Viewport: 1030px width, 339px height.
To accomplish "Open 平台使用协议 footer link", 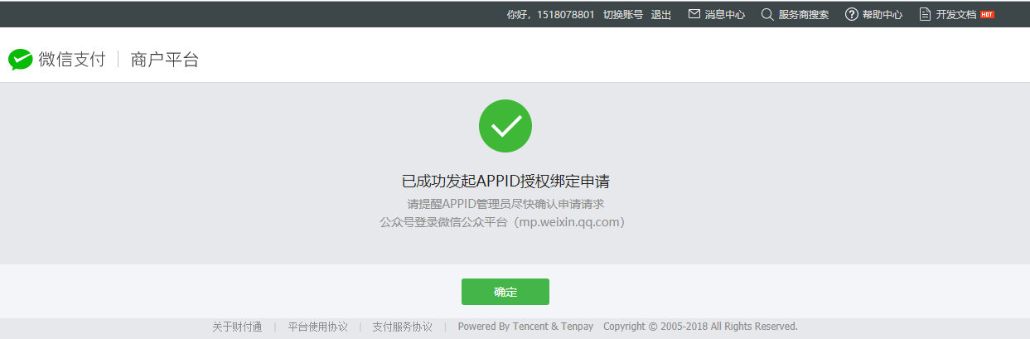I will [318, 327].
